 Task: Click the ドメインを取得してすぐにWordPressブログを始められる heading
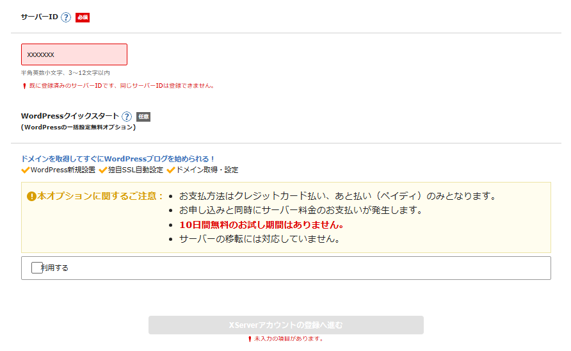118,159
